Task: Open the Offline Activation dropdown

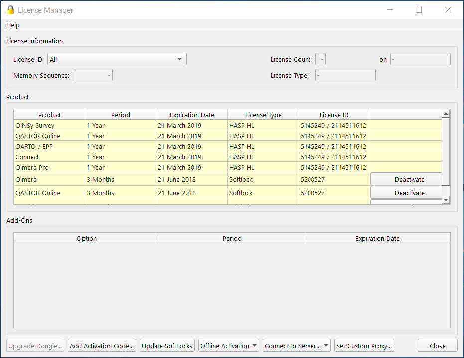Action: point(229,346)
